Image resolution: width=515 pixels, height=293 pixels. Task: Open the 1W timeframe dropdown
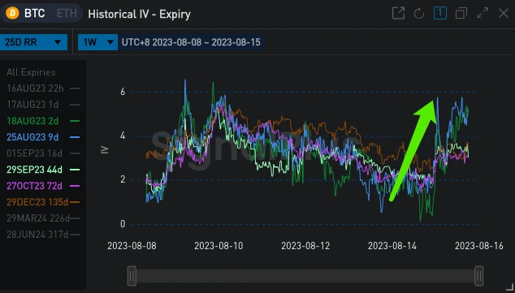[x=97, y=42]
